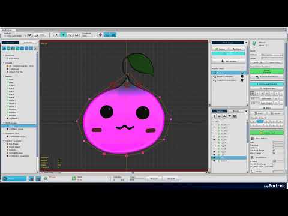Click the green physics preset button
This screenshot has width=288, height=216.
[x=266, y=133]
